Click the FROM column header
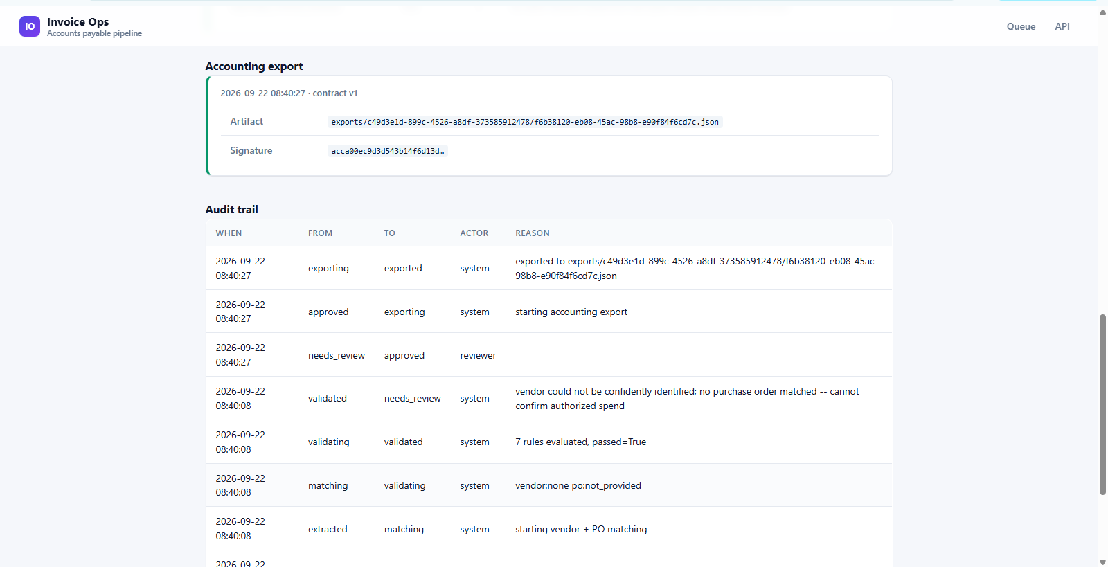The width and height of the screenshot is (1108, 567). [x=320, y=233]
